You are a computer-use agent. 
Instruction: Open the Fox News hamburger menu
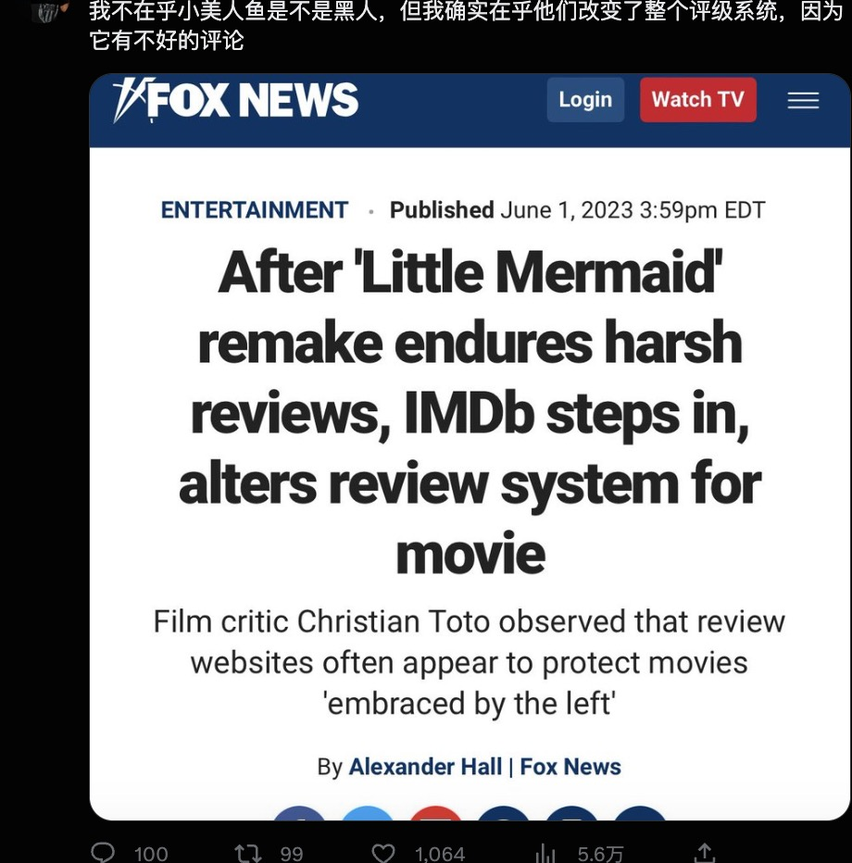[803, 100]
